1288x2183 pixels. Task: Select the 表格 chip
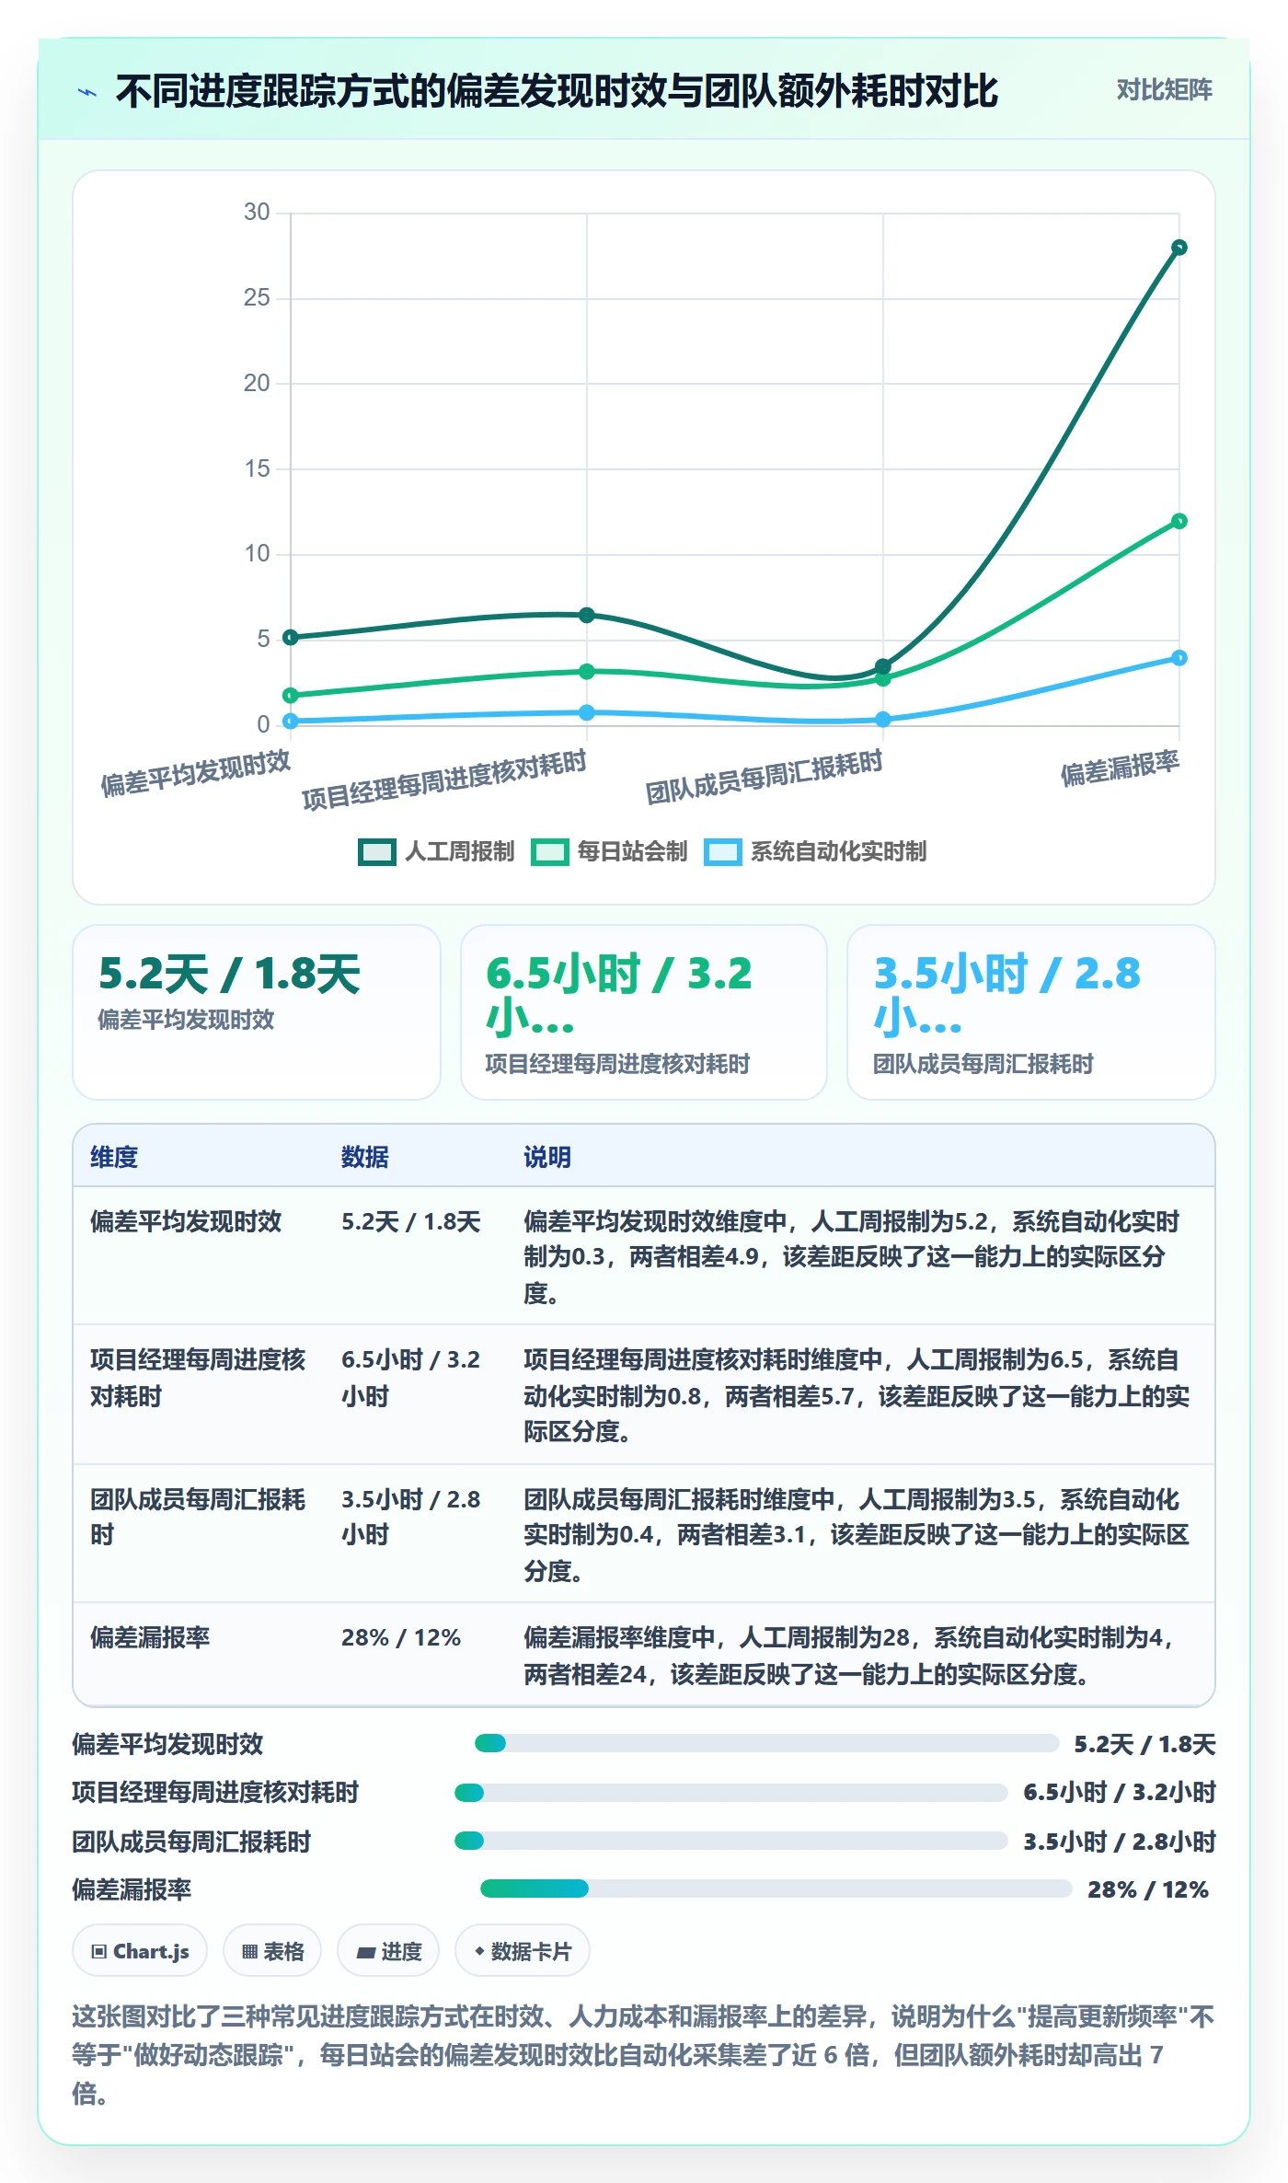pos(272,1951)
